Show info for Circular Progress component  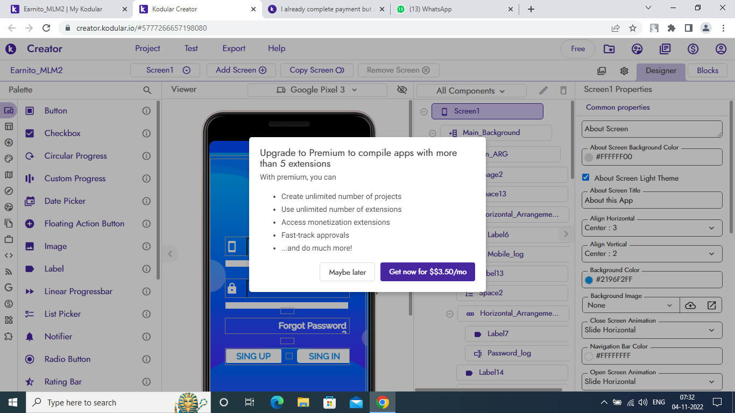(146, 156)
